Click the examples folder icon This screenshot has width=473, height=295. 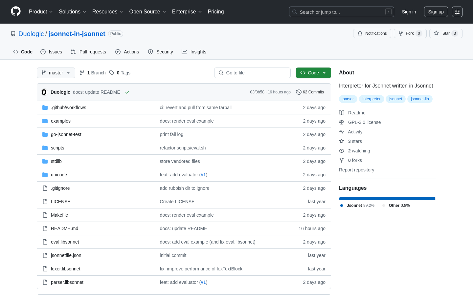[45, 121]
